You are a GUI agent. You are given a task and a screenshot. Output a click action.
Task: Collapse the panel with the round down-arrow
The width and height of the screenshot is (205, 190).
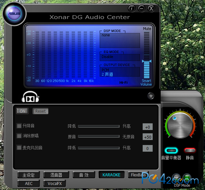coord(151,96)
